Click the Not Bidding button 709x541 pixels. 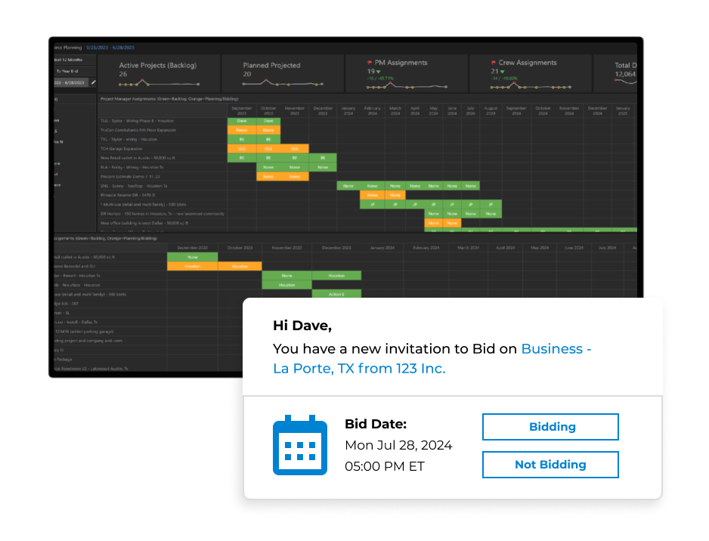[550, 465]
